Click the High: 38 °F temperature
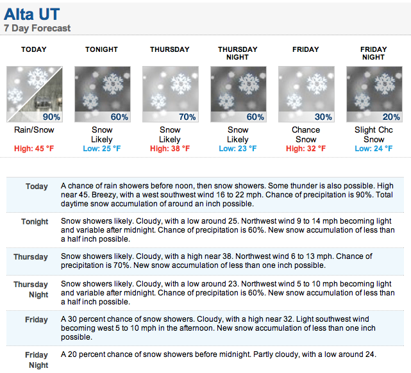 point(170,149)
